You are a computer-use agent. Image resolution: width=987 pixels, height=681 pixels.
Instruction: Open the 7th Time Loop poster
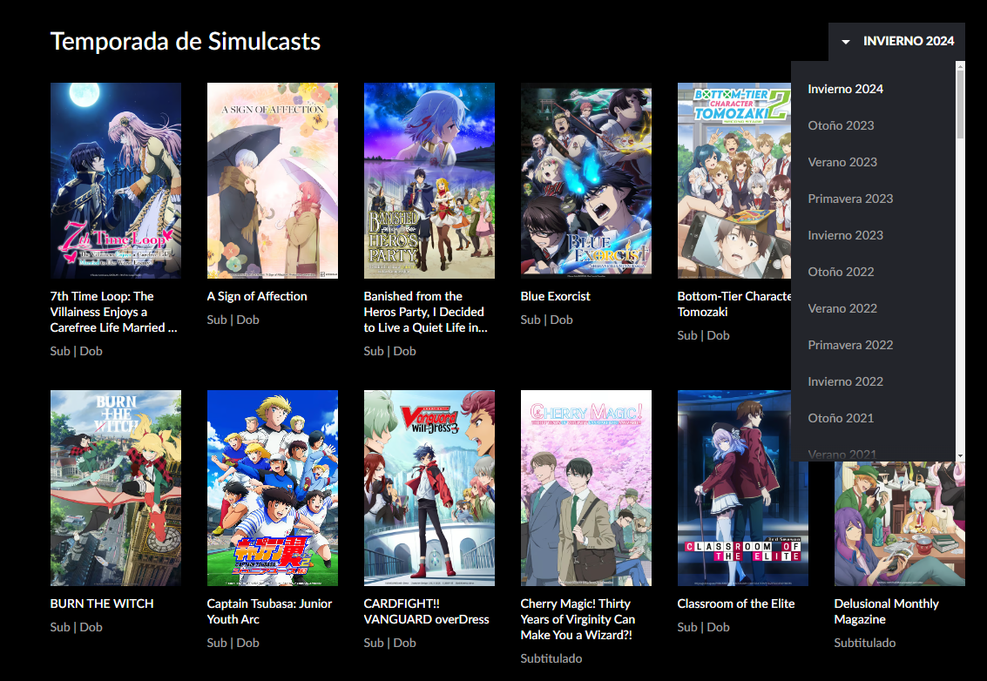pos(116,180)
